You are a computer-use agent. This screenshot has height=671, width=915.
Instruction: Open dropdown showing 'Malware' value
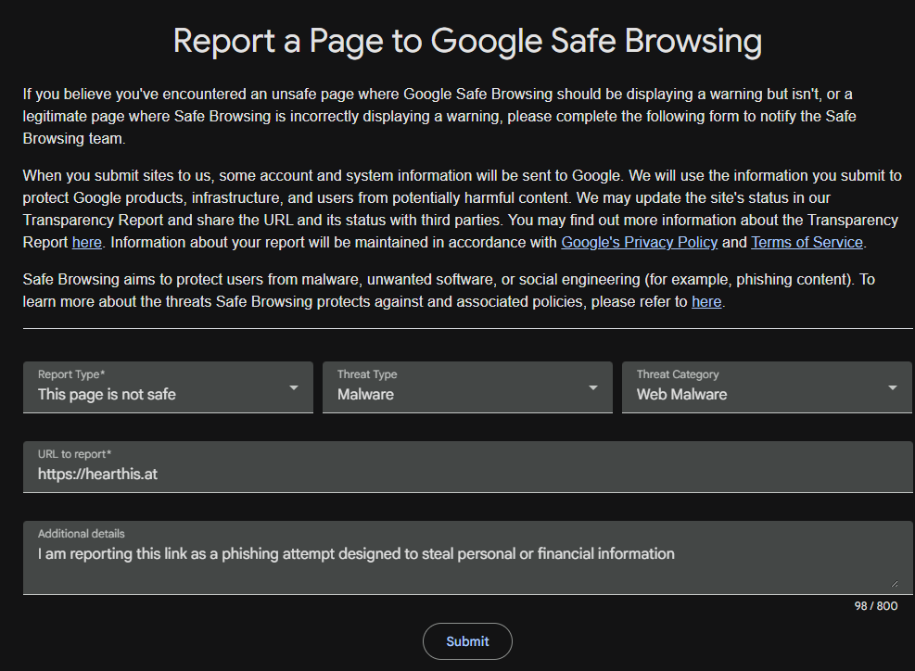(467, 387)
